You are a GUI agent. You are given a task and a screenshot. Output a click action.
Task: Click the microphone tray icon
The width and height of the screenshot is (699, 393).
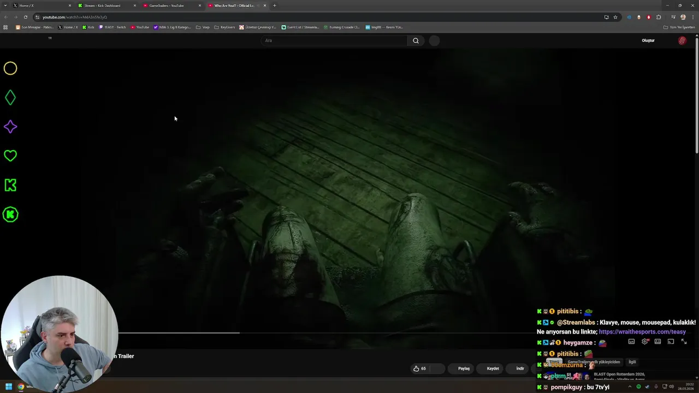coord(656,386)
